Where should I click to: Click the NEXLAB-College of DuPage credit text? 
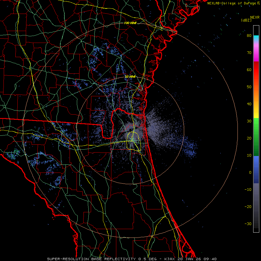click(x=232, y=3)
